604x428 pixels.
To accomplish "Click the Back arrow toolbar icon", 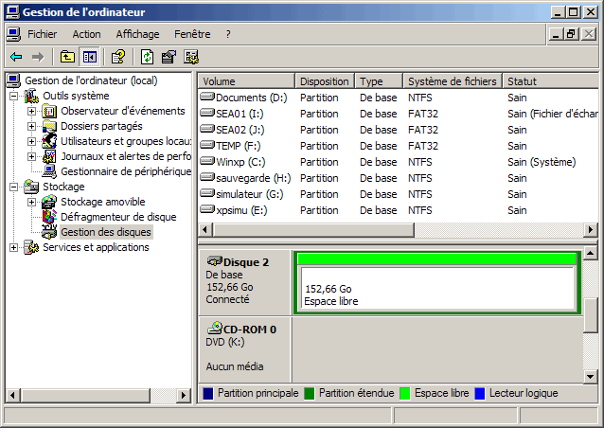I will (16, 57).
